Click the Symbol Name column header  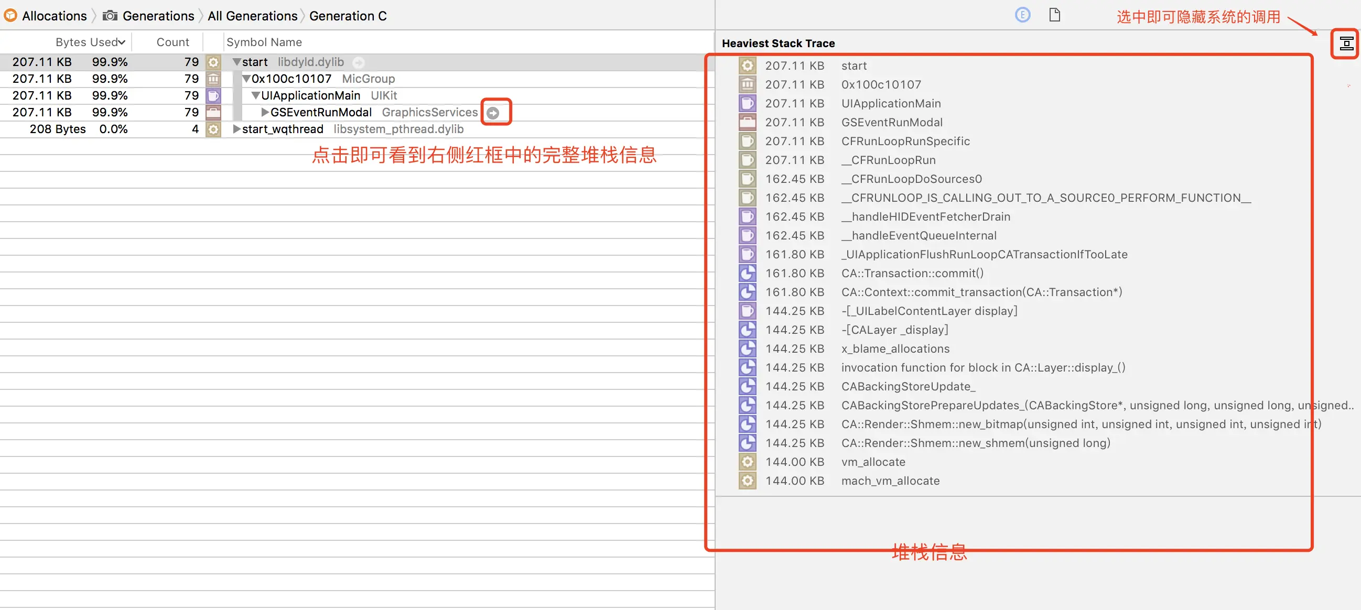(x=264, y=42)
